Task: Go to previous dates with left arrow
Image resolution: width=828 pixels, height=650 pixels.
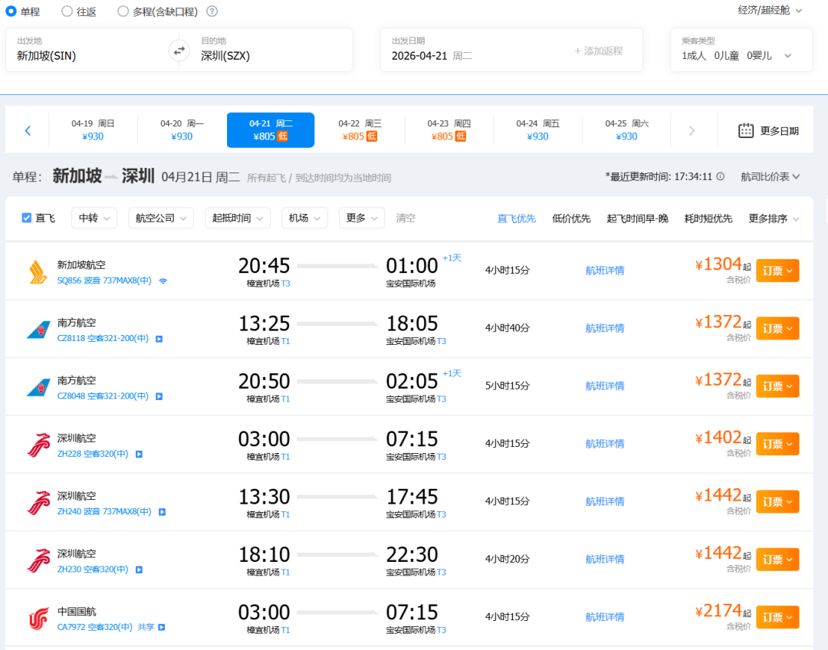Action: [28, 130]
